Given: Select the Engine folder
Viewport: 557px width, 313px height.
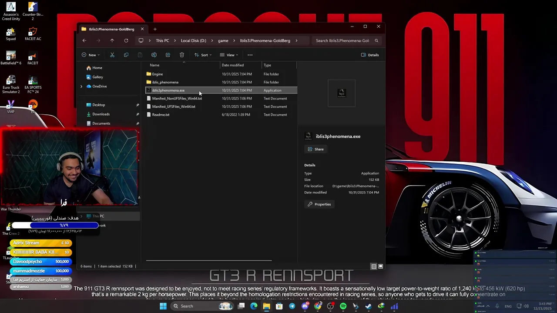Looking at the screenshot, I should click(x=221, y=74).
